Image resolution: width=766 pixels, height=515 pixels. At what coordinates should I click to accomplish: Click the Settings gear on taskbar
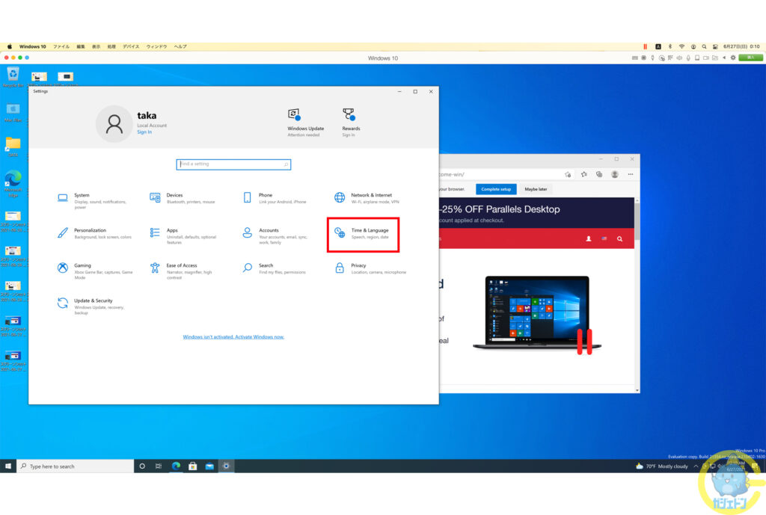tap(226, 466)
